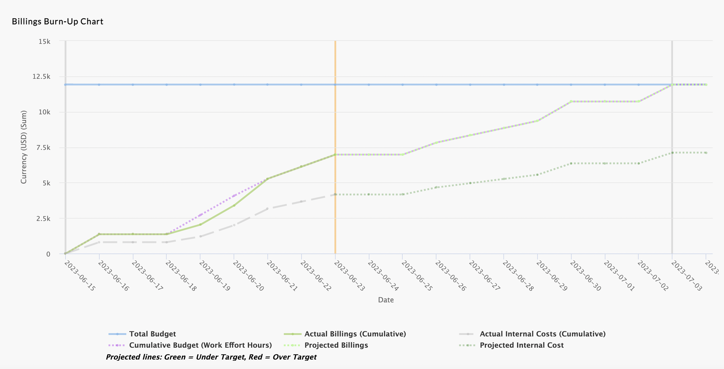Select Projected Internal Cost point on 2023-06-30
The height and width of the screenshot is (369, 724).
pos(571,163)
